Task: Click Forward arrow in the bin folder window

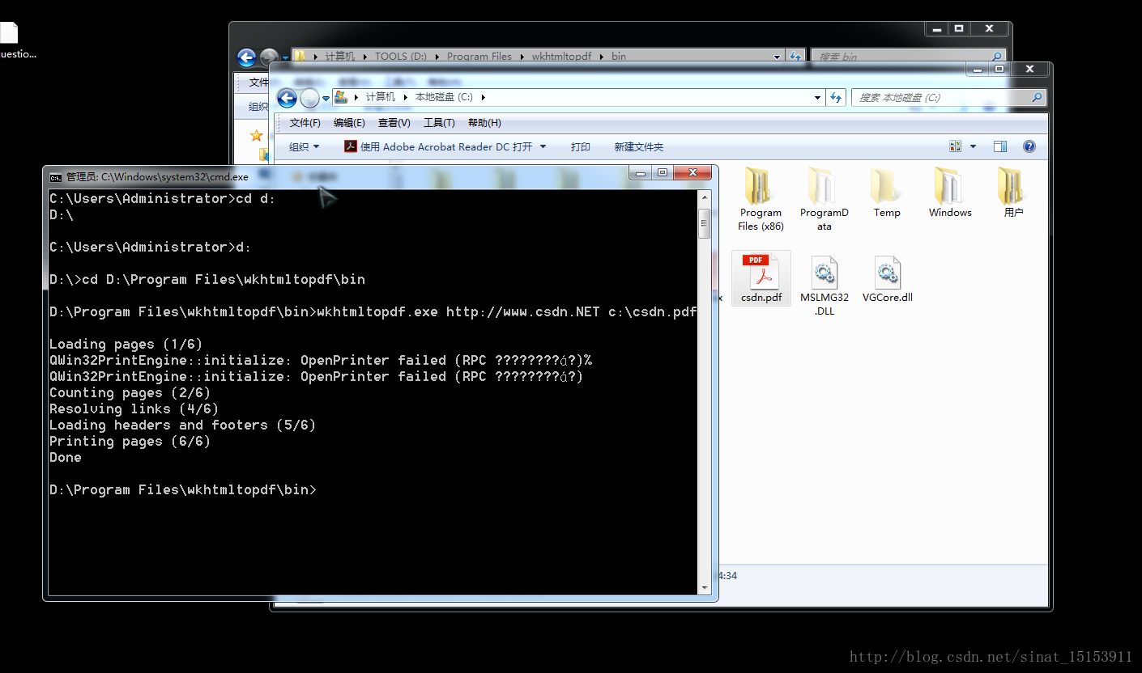Action: 269,57
